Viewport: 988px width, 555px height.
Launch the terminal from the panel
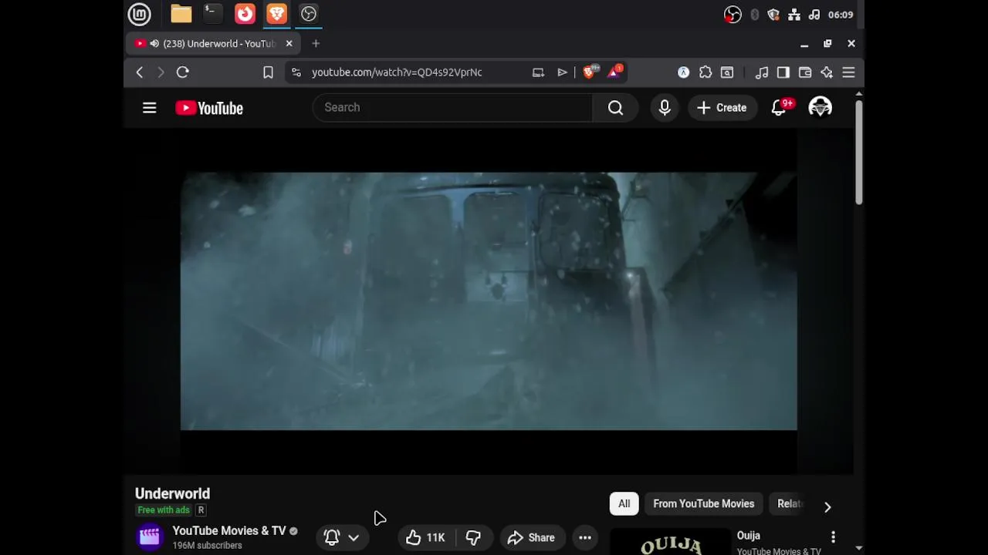(212, 14)
